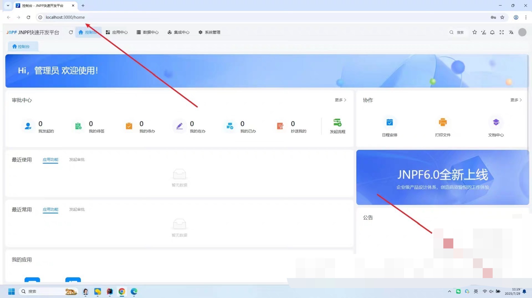Open 日程安排 in the 协作 panel
This screenshot has height=298, width=532.
(390, 122)
